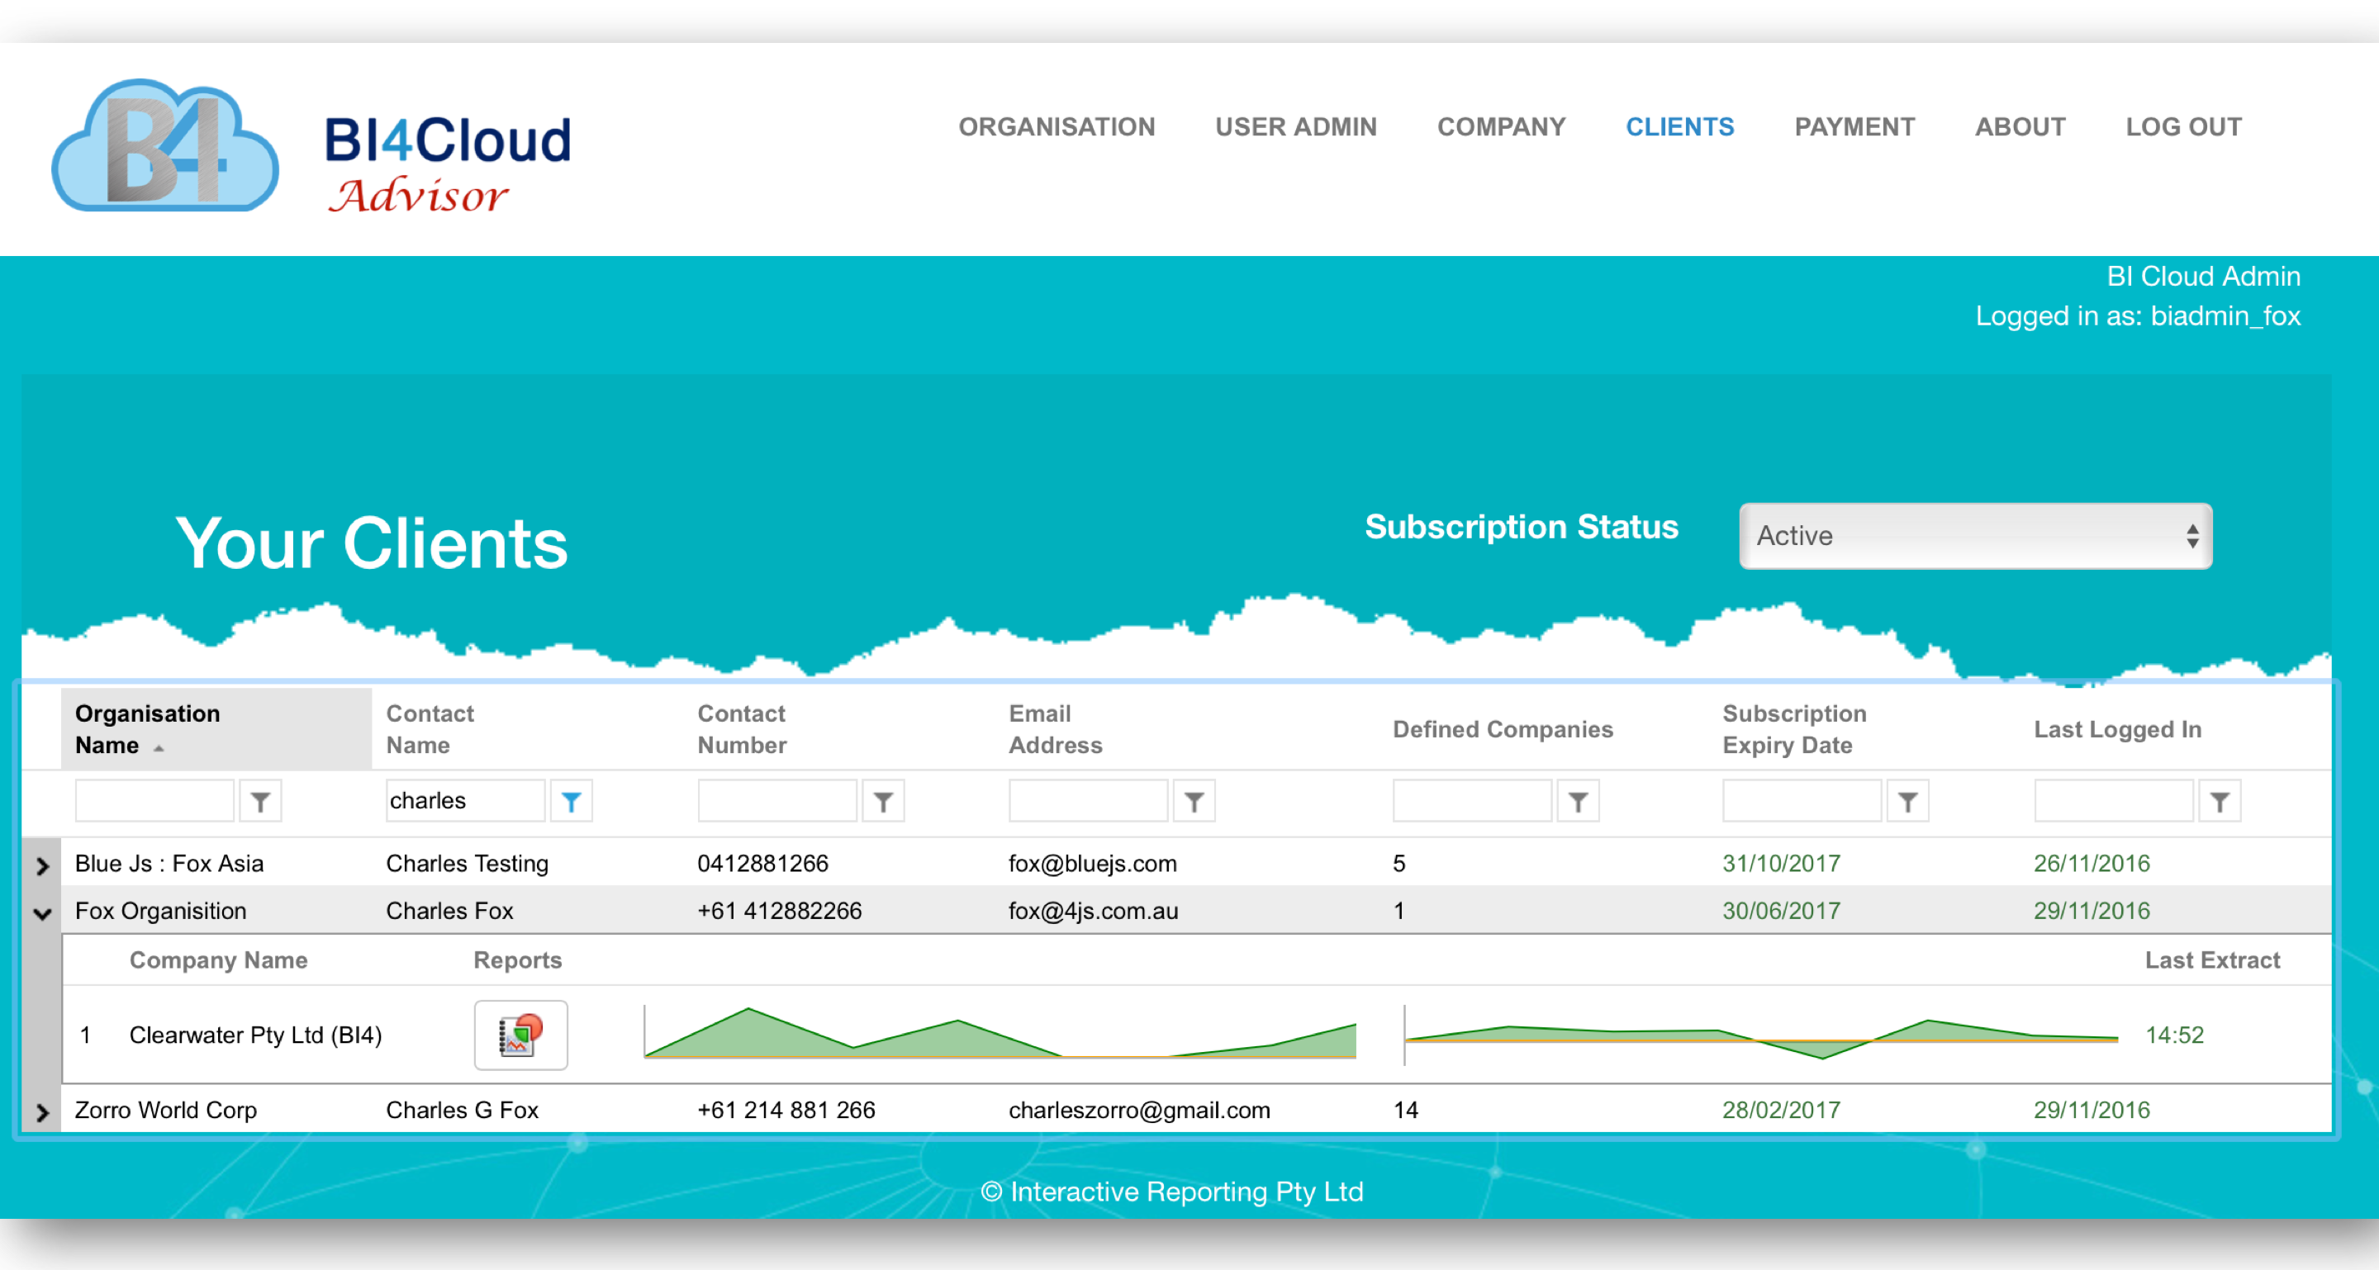
Task: Click contact Charles G Fox
Action: [463, 1111]
